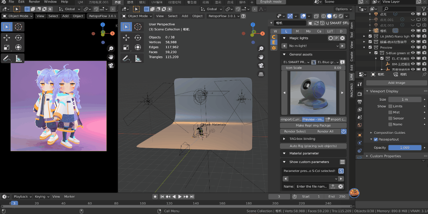Click the orange C icon in LPM panel
Screen dimensions: 428x214
pos(274,37)
